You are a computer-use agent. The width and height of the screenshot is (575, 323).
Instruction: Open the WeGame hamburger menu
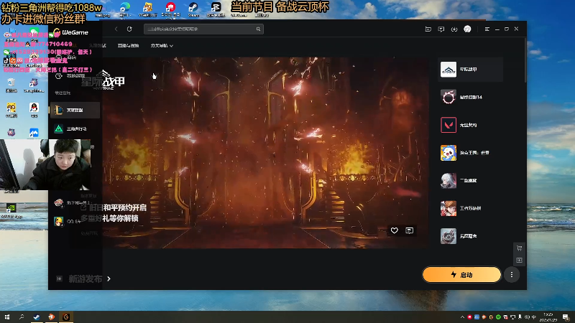click(487, 29)
